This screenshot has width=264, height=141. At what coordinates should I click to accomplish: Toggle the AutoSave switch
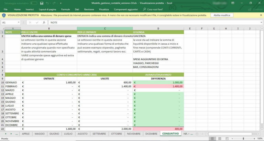[33, 3]
